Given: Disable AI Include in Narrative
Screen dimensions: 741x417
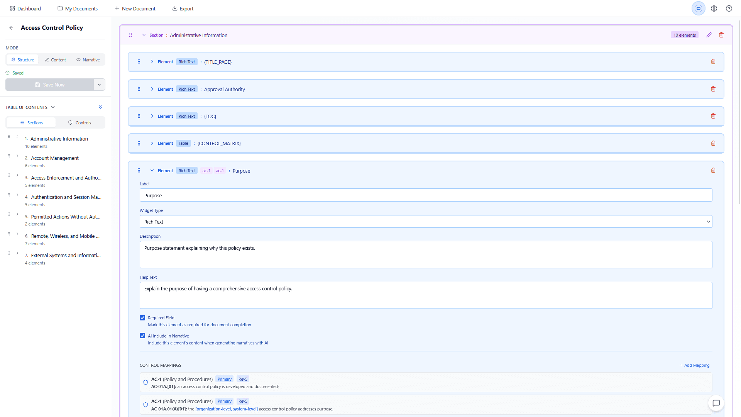Looking at the screenshot, I should (x=142, y=336).
